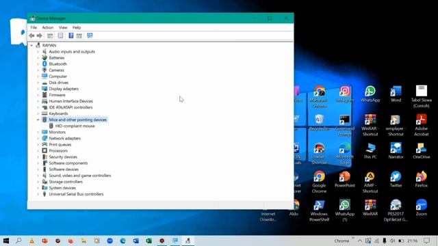Click the PowerPoint desktop icon

click(345, 179)
